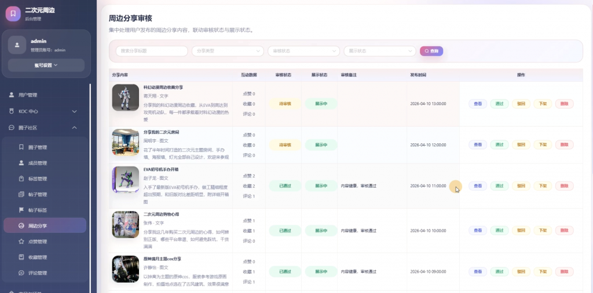Open the 账号设置 dropdown

[46, 65]
